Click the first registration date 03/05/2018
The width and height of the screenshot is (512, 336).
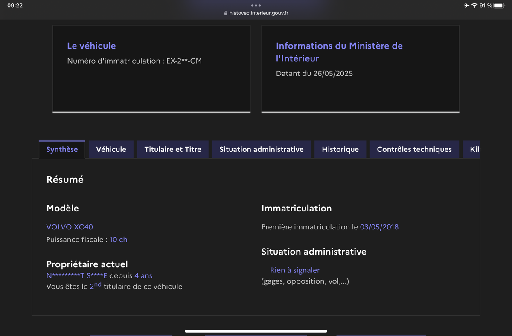(x=379, y=227)
